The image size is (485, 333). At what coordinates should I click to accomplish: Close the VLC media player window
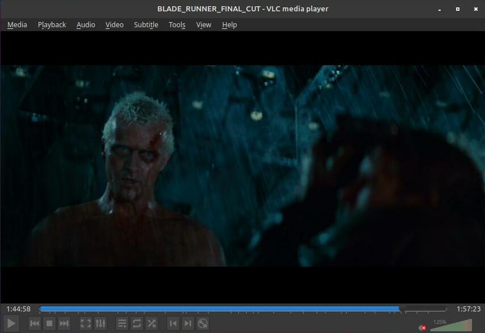[476, 9]
